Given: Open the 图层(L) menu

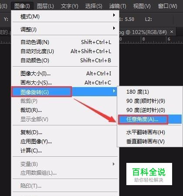Looking at the screenshot, I should click(45, 6).
